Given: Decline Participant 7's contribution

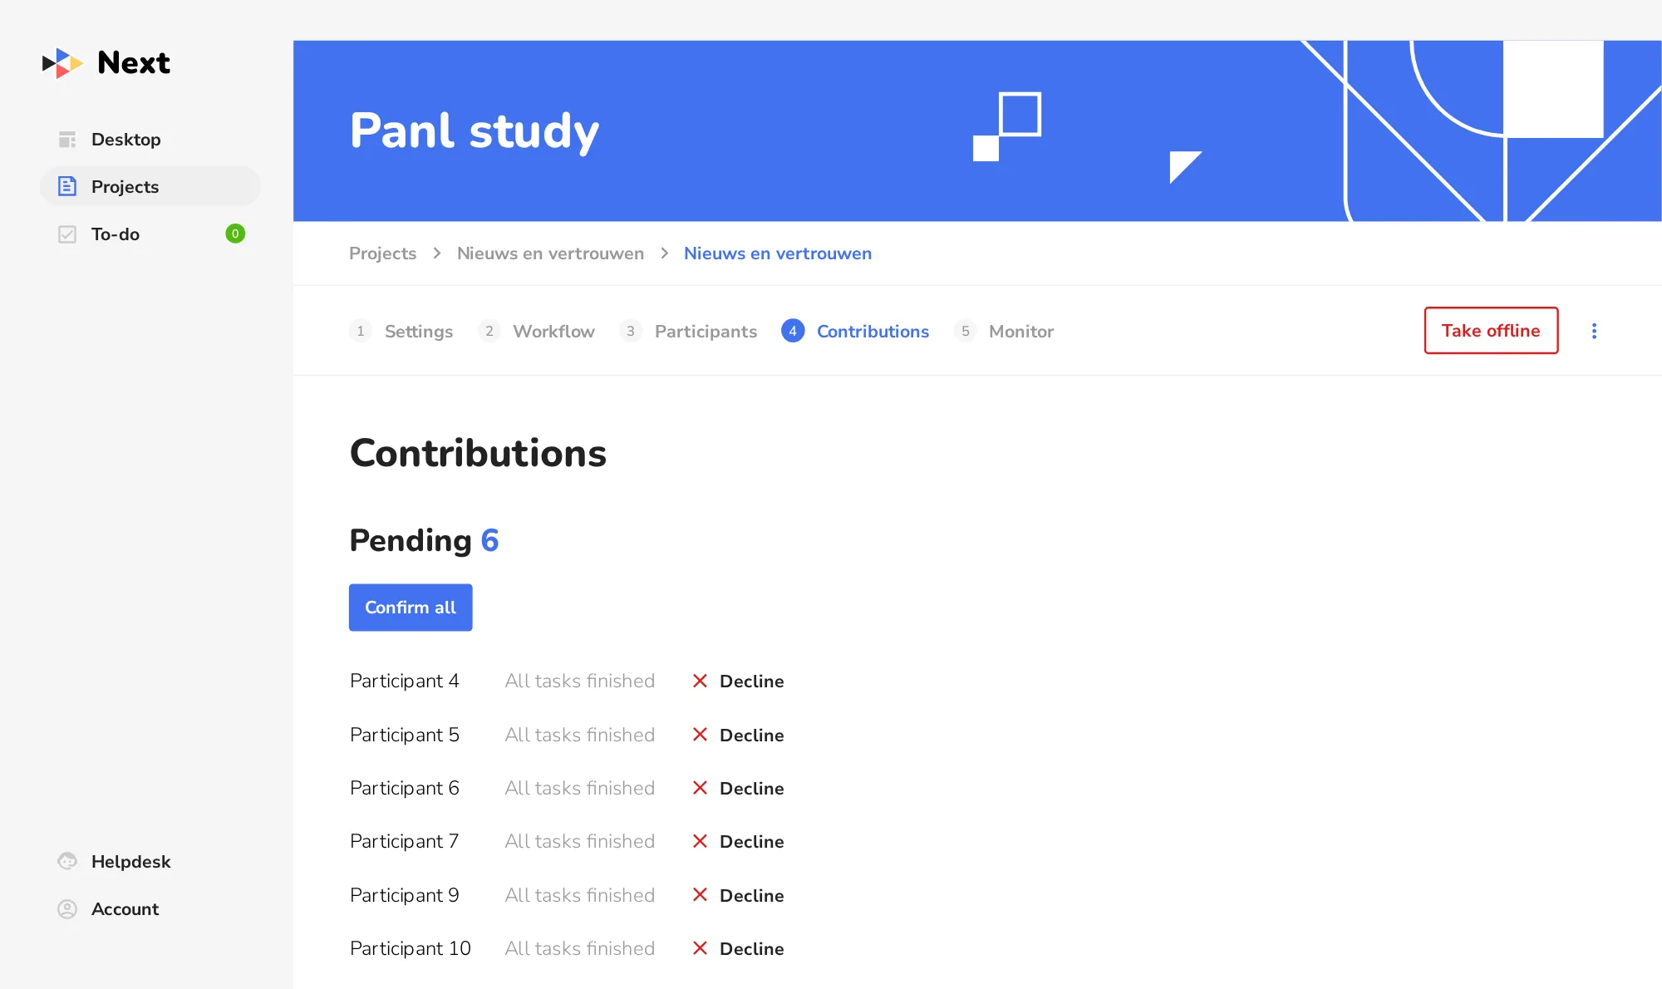Looking at the screenshot, I should pos(738,842).
